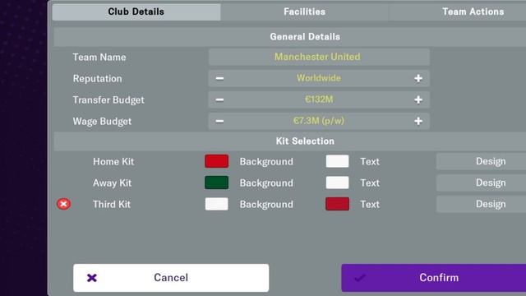The image size is (526, 296).
Task: Remove the Third Kit via red X icon
Action: (63, 204)
